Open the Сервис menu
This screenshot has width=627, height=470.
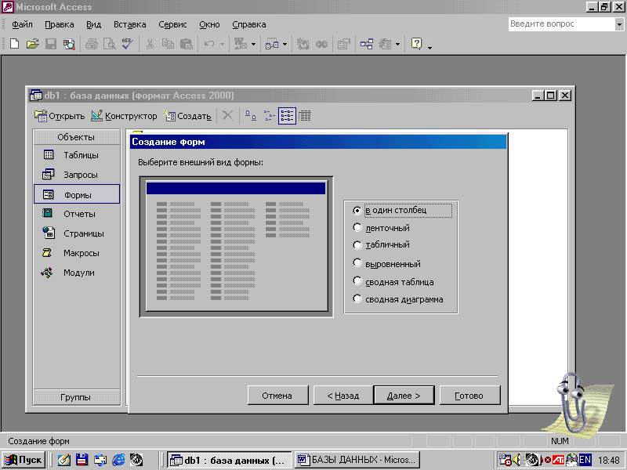[172, 24]
